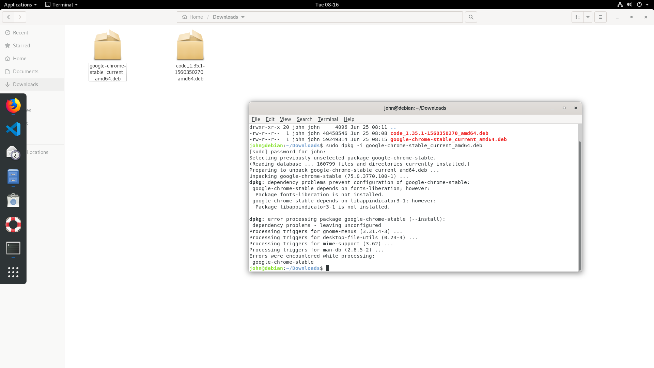Open power system menu in top bar
This screenshot has height=368, width=654.
pos(642,4)
